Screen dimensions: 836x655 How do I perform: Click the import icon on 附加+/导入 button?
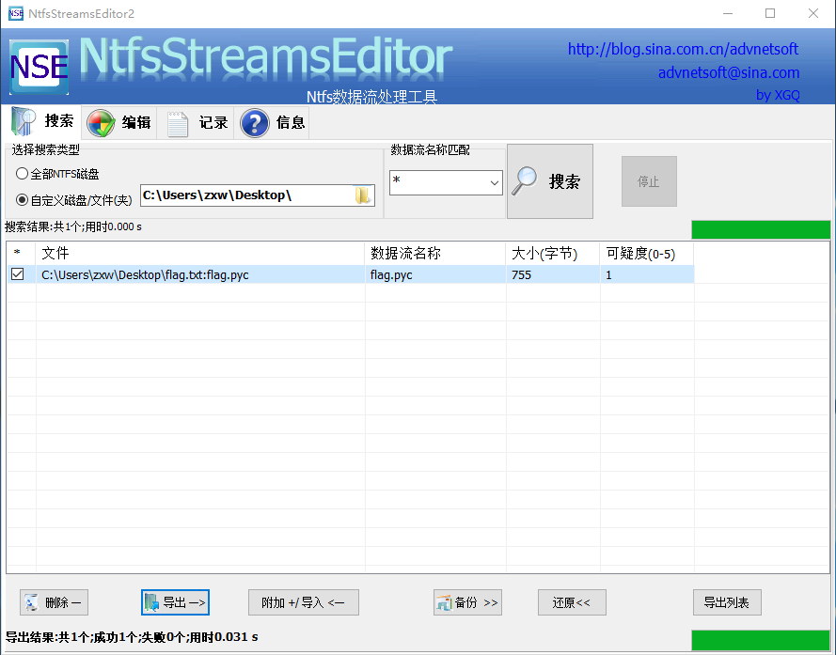pos(304,602)
